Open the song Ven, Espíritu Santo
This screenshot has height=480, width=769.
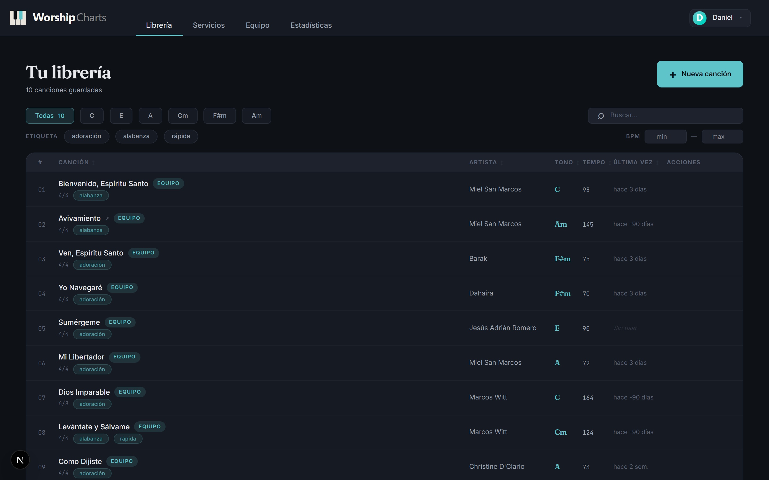point(91,253)
